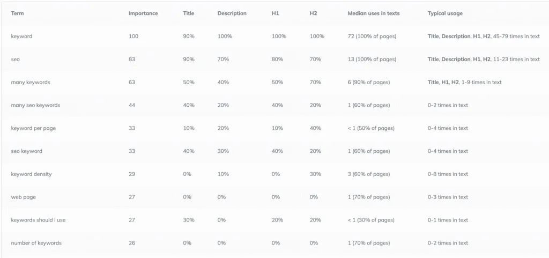Select the 'keyword density' term
Image resolution: width=549 pixels, height=258 pixels.
(x=31, y=174)
